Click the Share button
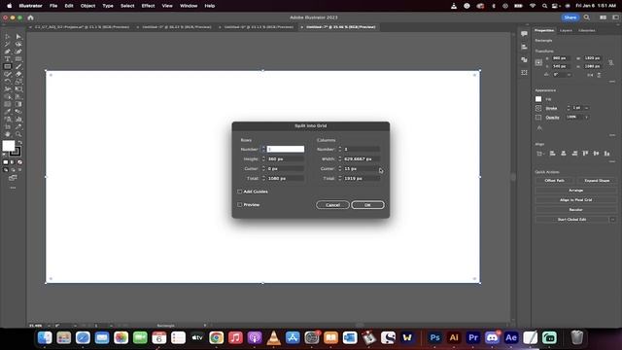 (570, 17)
